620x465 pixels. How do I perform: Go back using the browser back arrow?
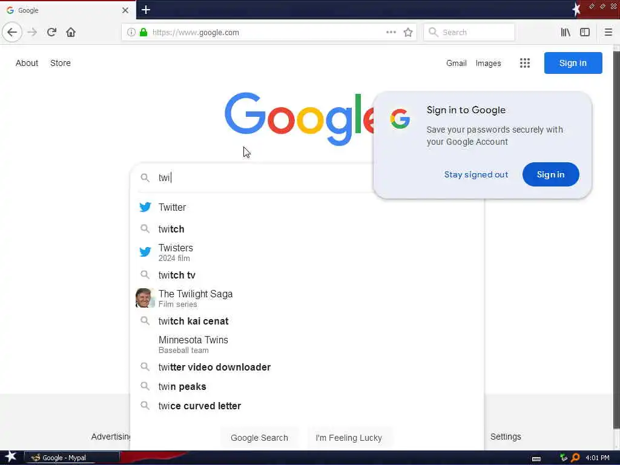tap(12, 32)
